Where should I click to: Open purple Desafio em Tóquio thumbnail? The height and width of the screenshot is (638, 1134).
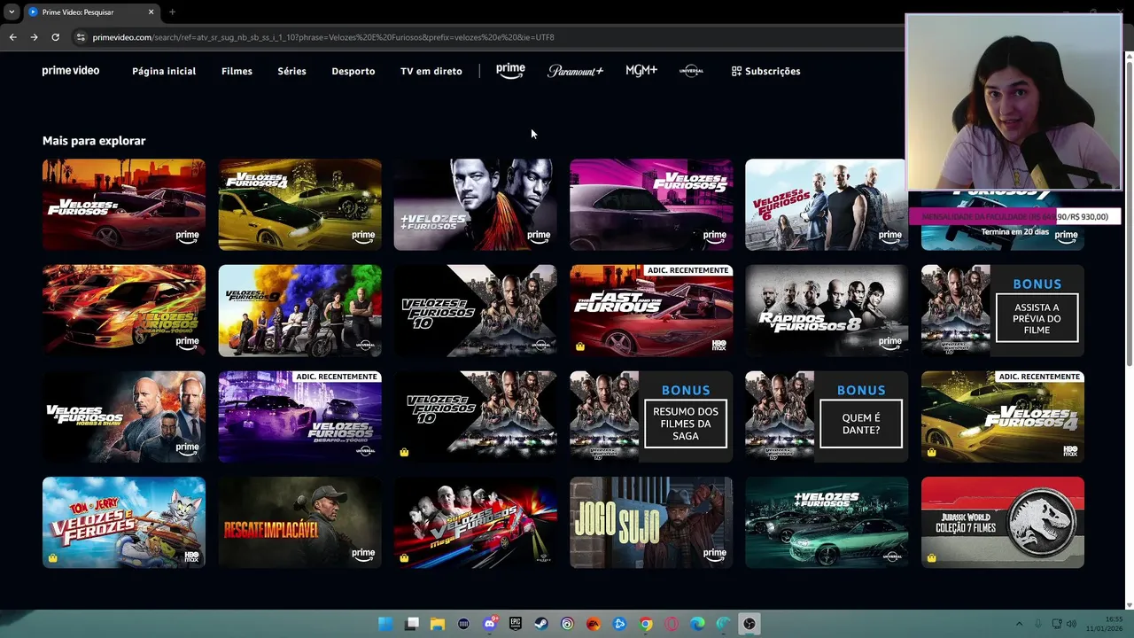point(300,417)
